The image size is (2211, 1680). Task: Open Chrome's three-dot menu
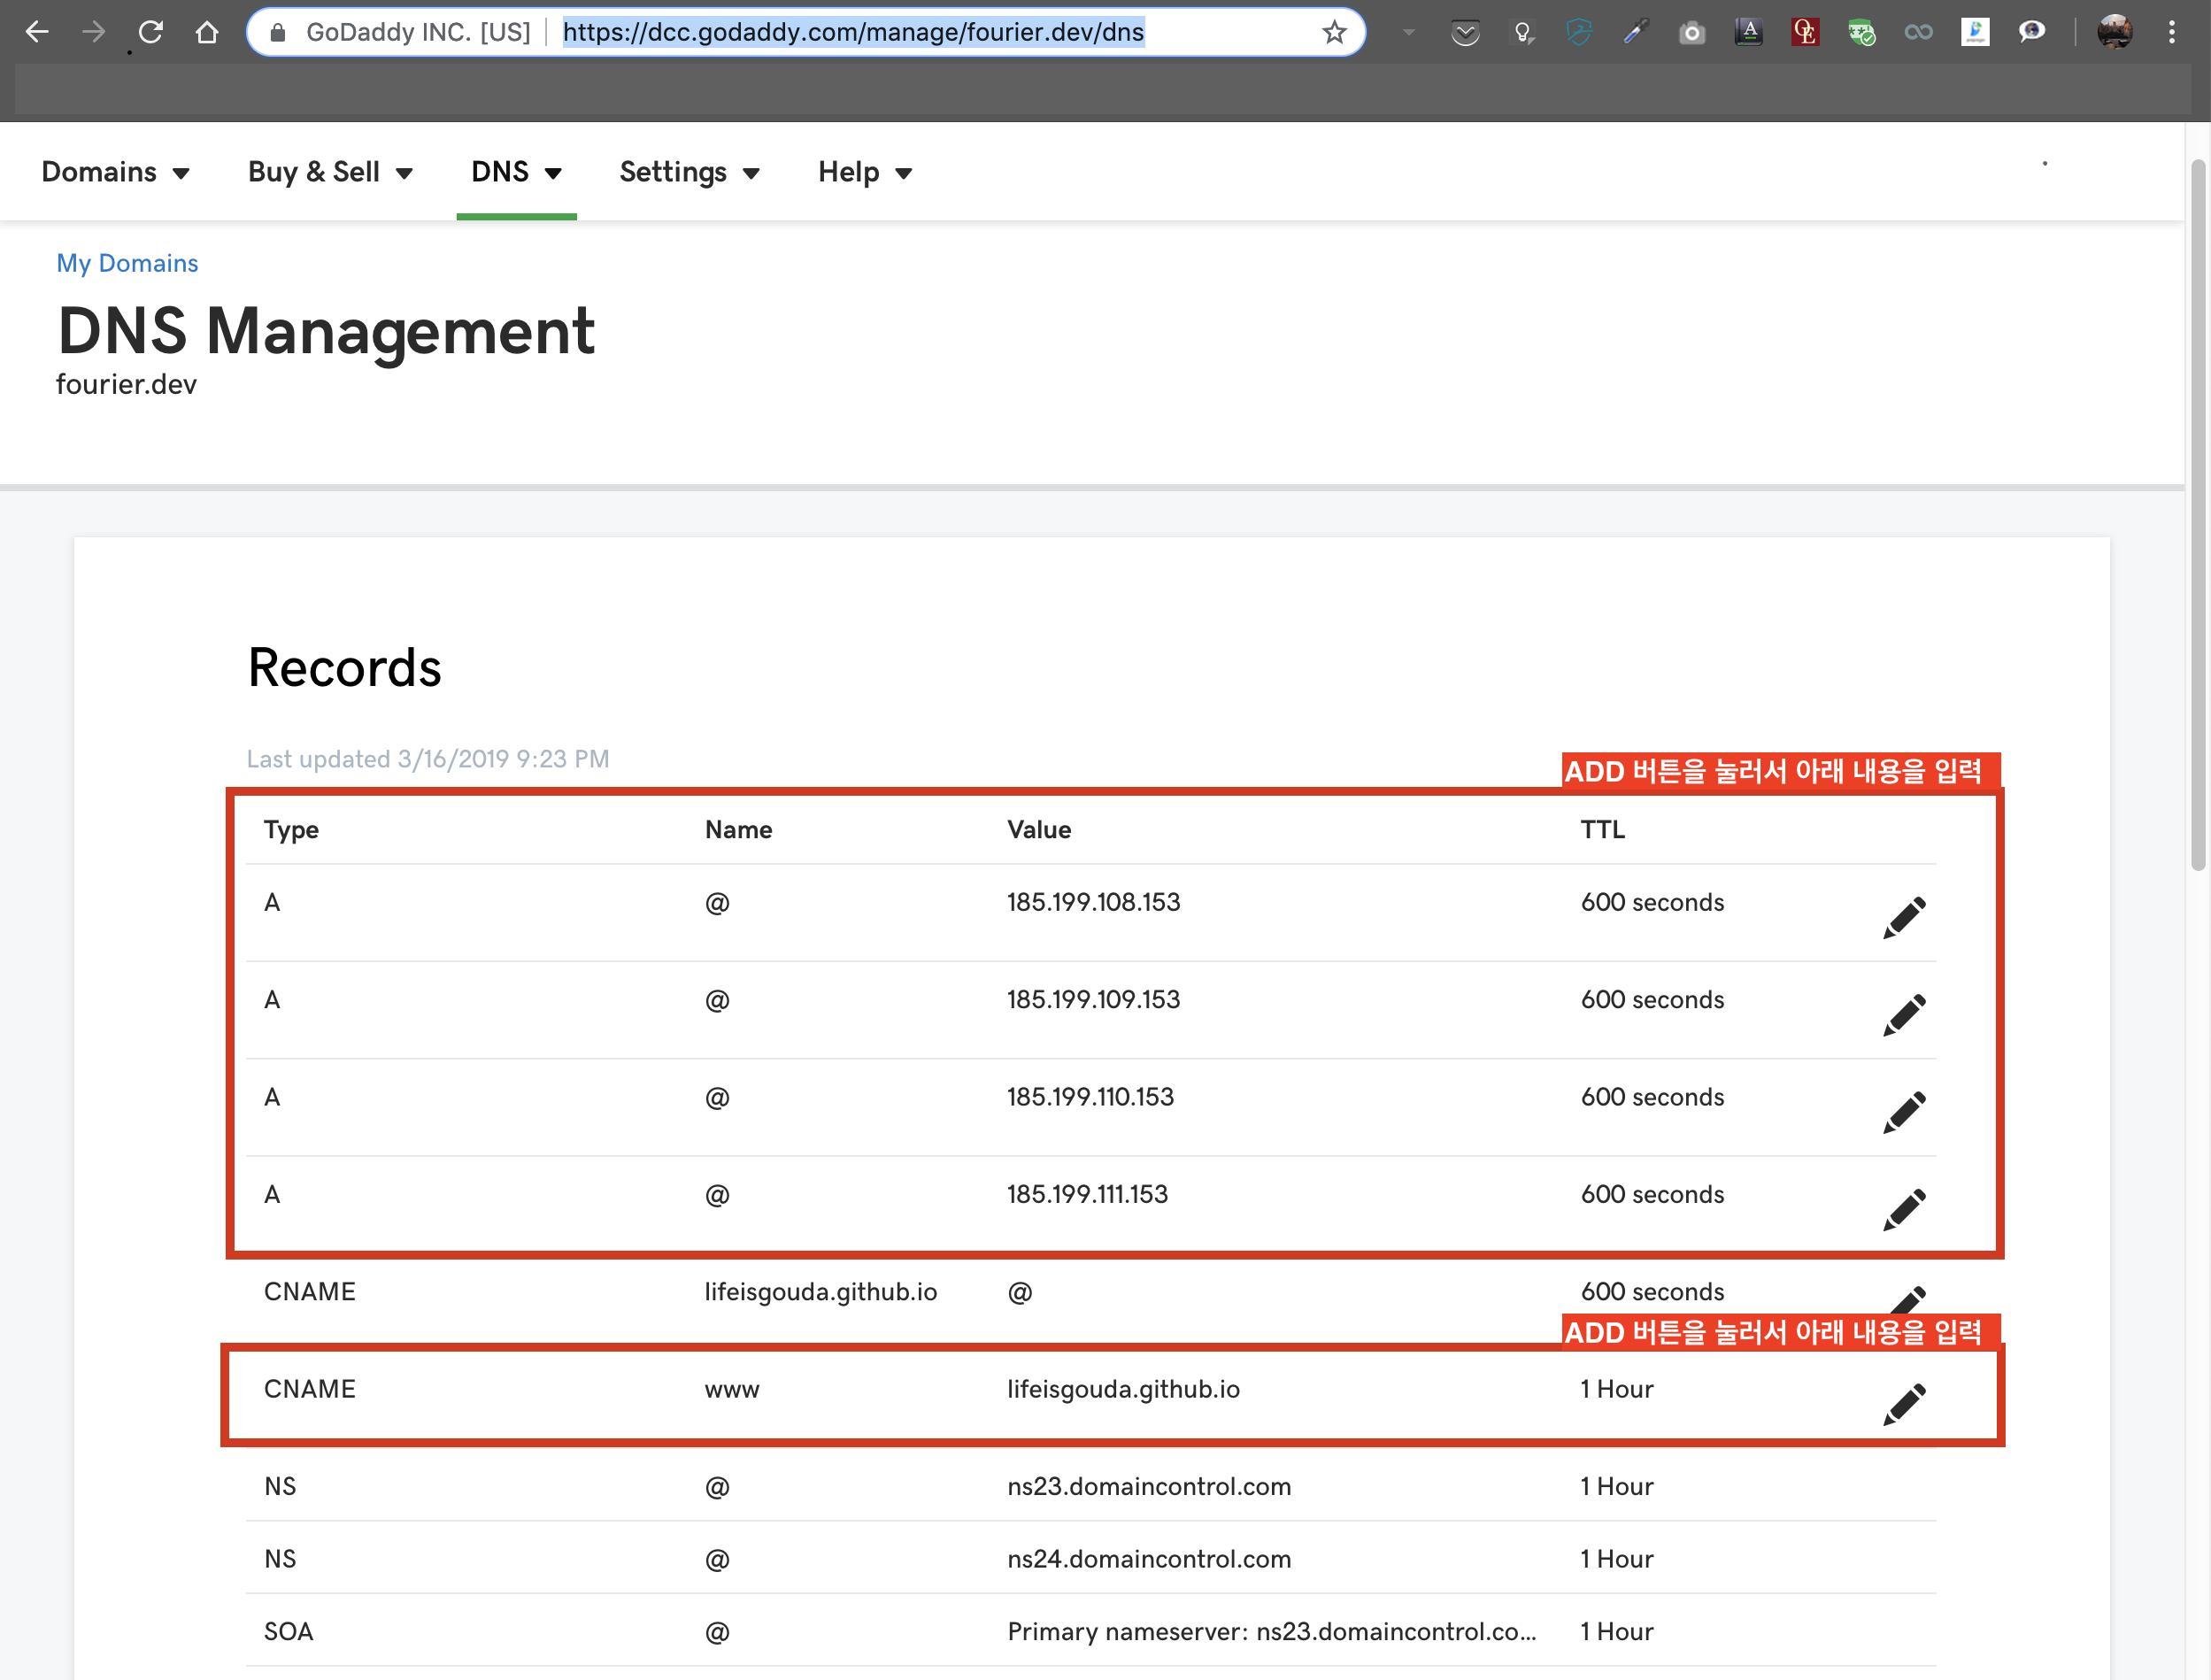2171,33
